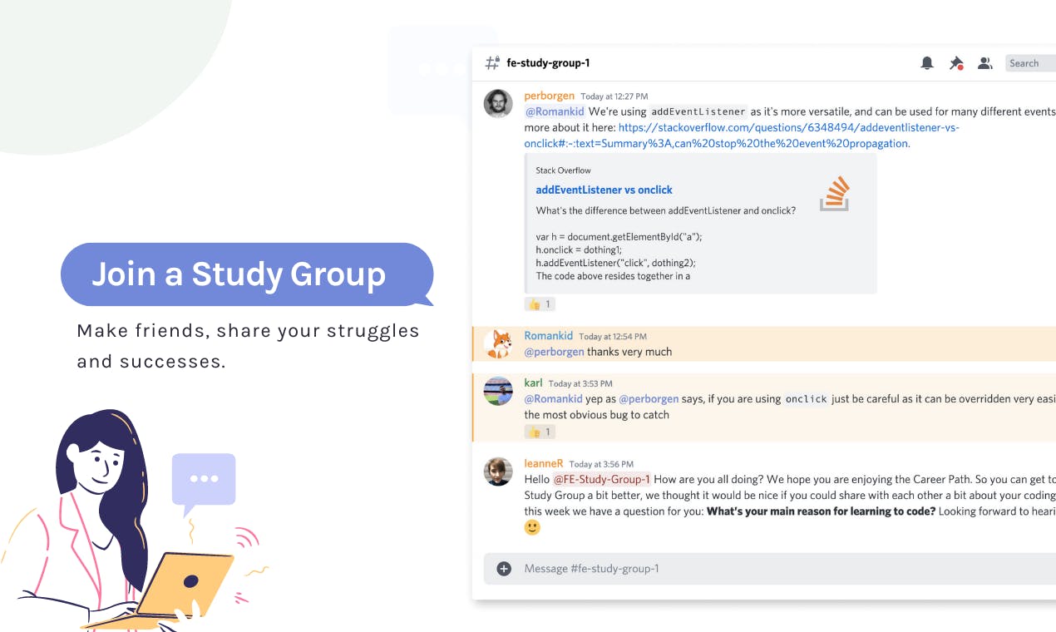1056x632 pixels.
Task: Click username Romankid above thanks message
Action: [549, 336]
